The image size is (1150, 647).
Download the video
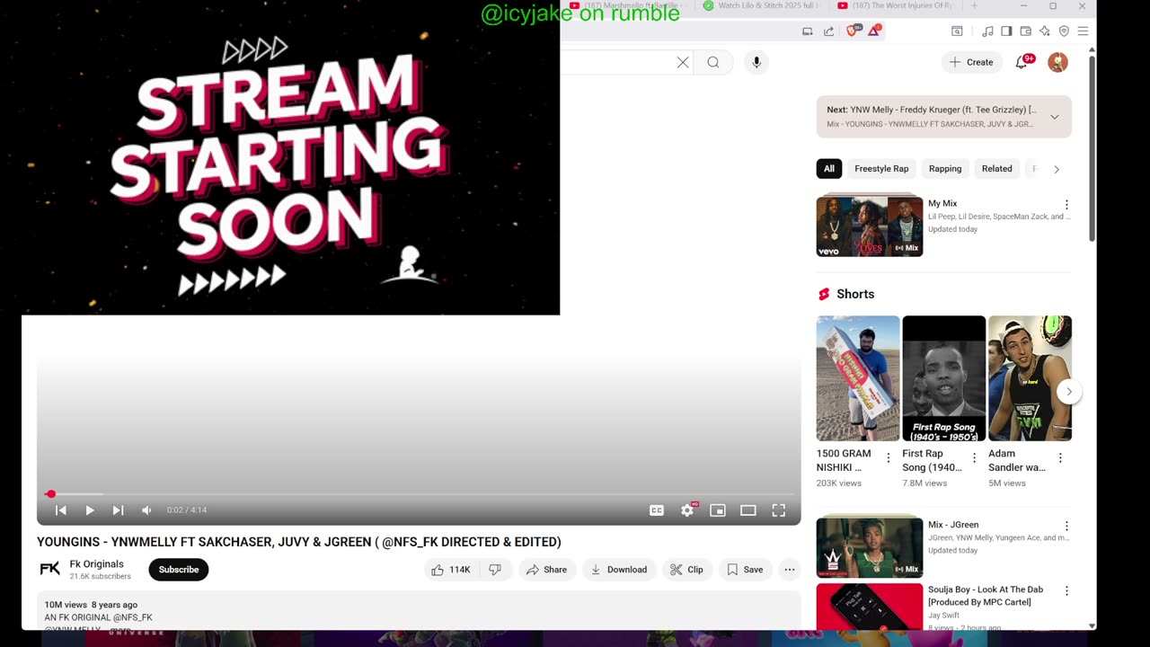[x=619, y=570]
